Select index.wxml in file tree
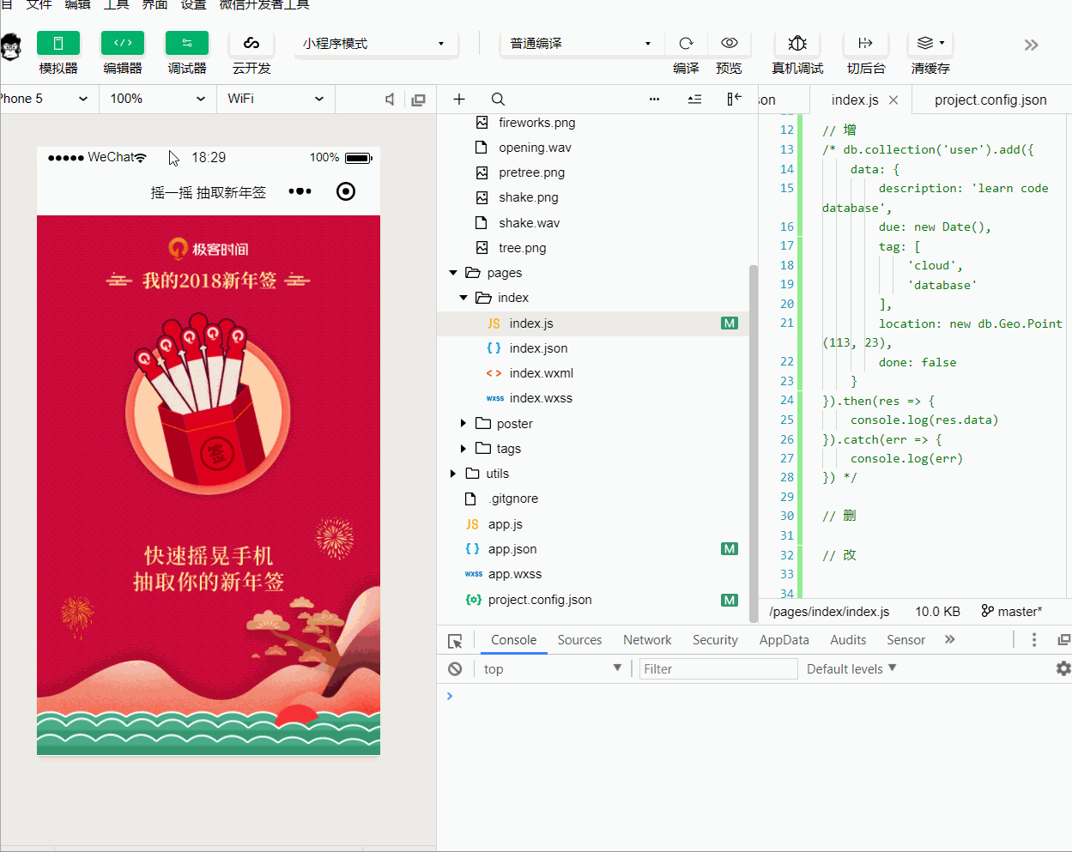The height and width of the screenshot is (852, 1072). coord(541,373)
